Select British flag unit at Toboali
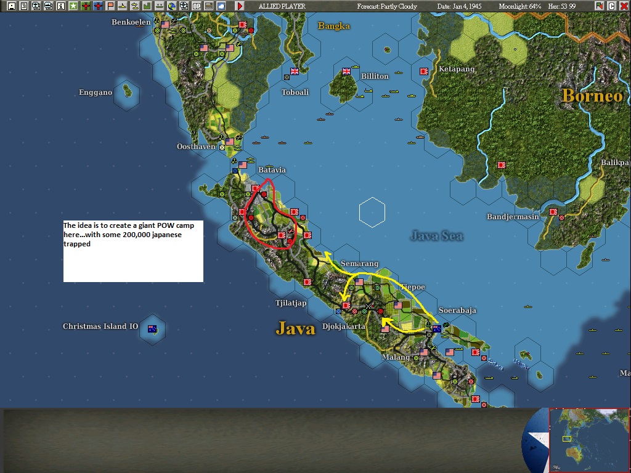 [x=295, y=71]
